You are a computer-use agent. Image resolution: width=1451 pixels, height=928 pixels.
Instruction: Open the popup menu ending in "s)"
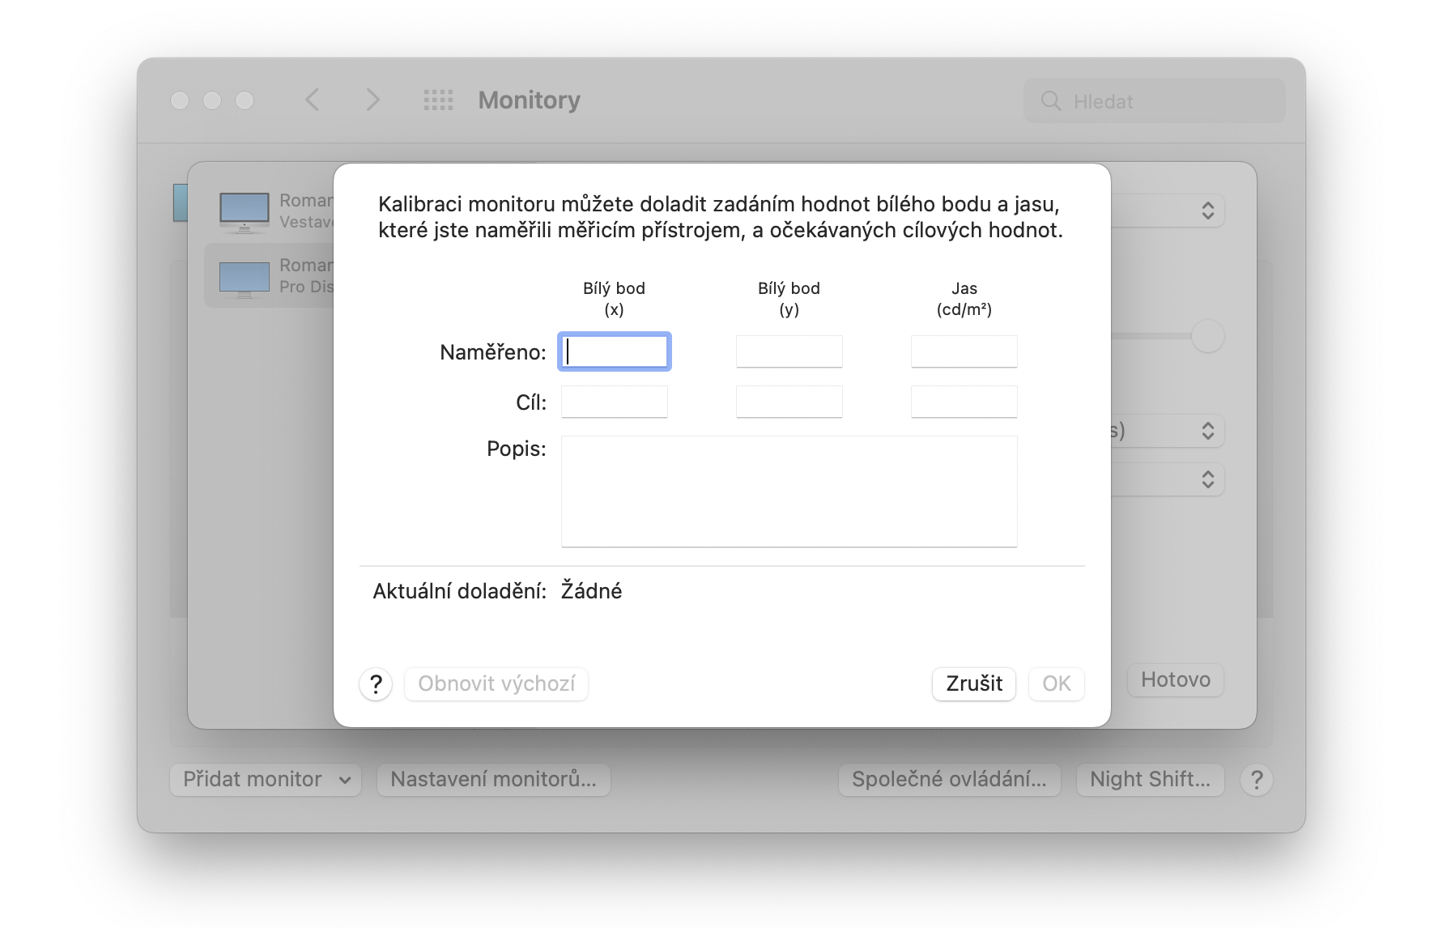pyautogui.click(x=1168, y=431)
